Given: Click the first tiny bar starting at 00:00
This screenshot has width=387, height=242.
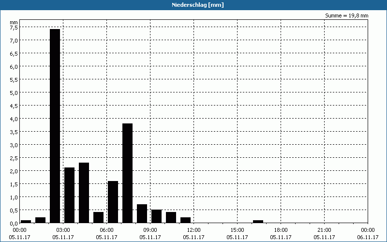Looking at the screenshot, I should click(26, 222).
